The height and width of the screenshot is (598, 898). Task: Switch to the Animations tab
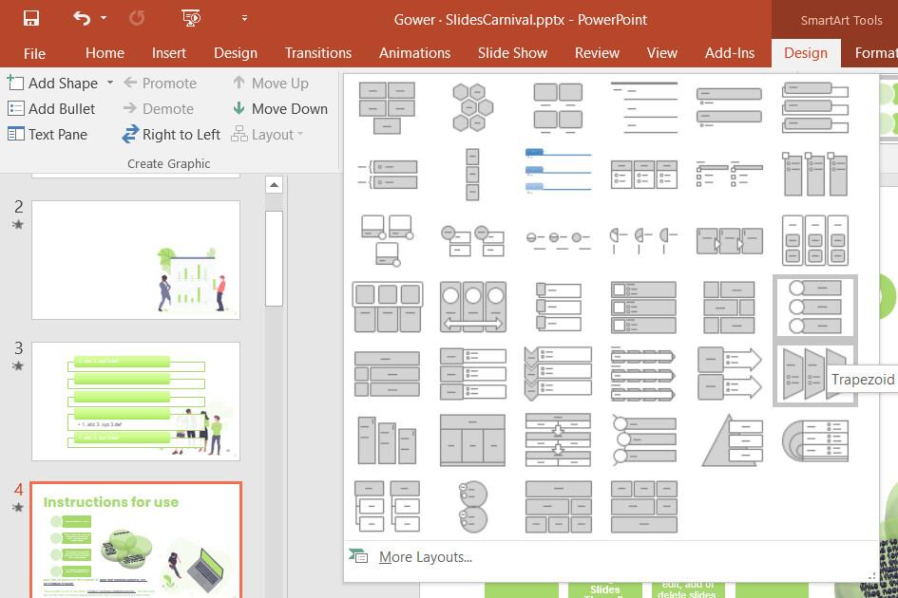414,53
